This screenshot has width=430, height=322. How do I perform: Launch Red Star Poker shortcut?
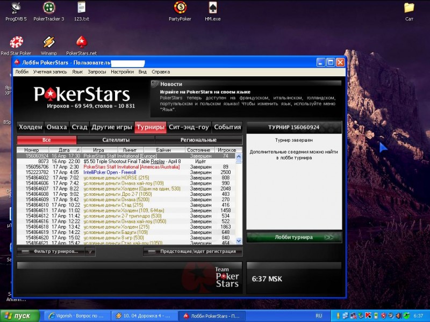16,46
